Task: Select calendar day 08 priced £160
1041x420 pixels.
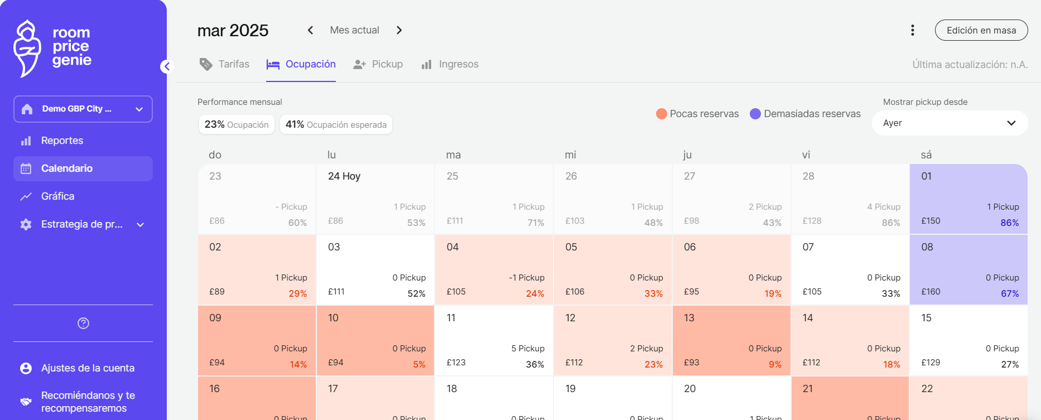Action: [x=968, y=270]
